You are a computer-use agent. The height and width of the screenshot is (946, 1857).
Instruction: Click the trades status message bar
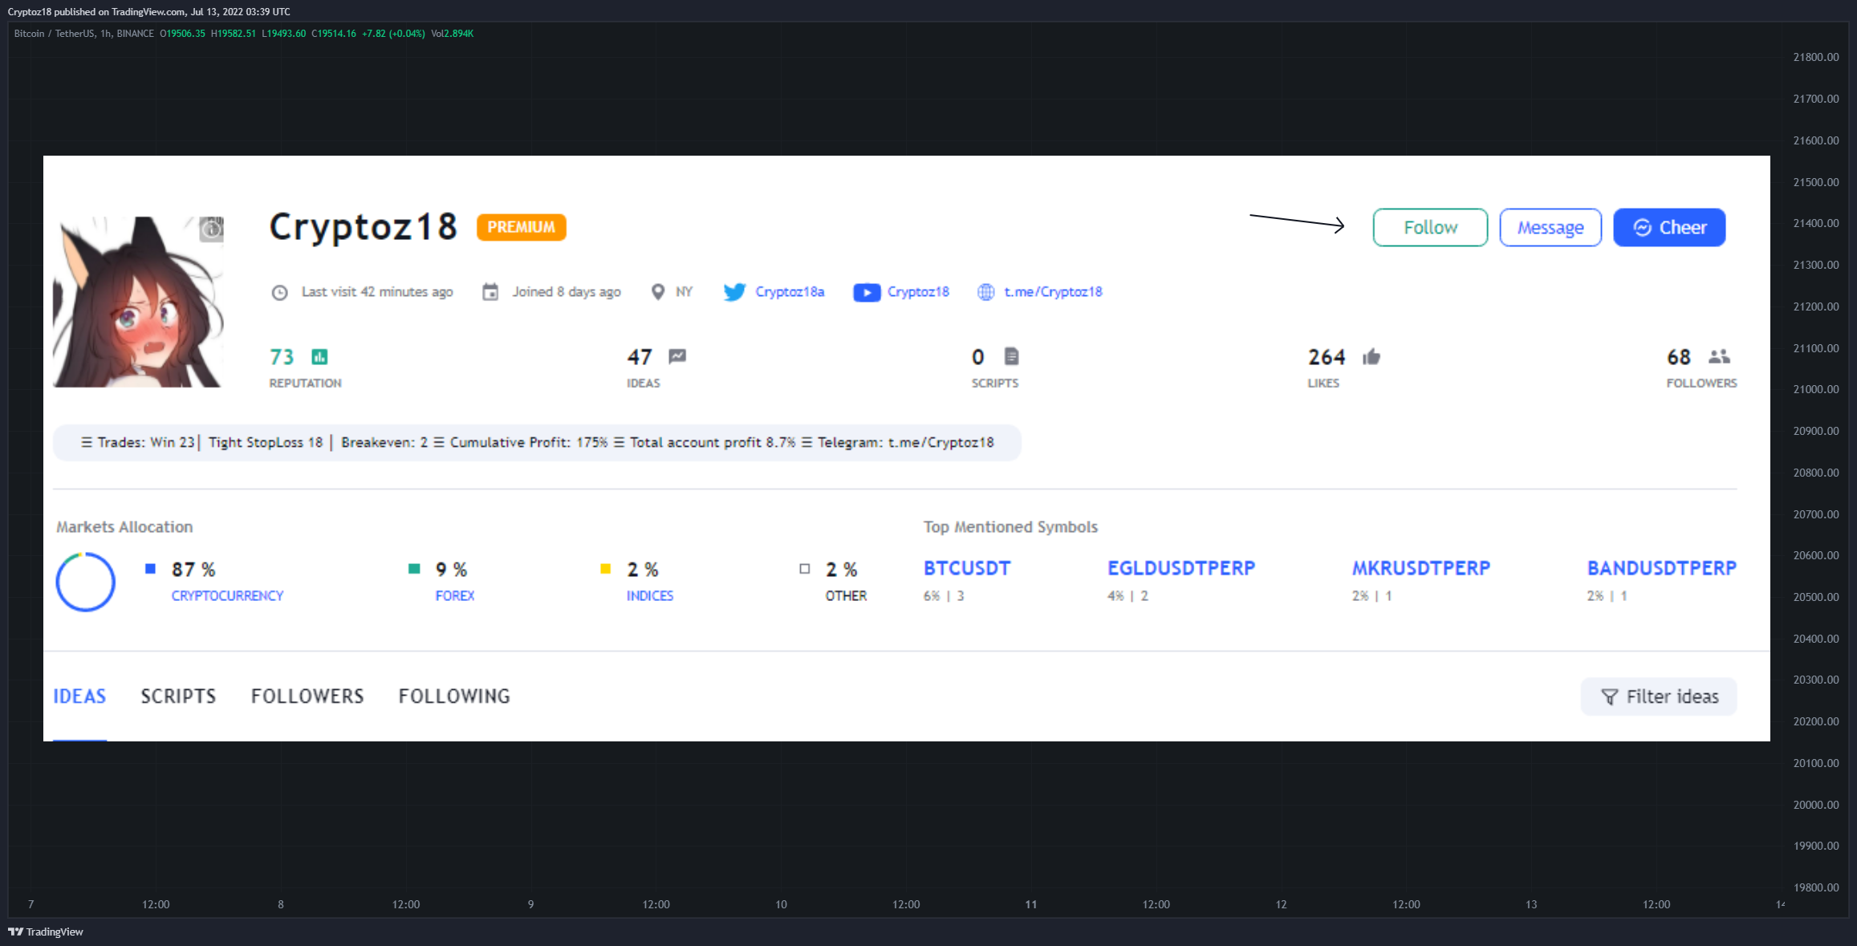[537, 443]
